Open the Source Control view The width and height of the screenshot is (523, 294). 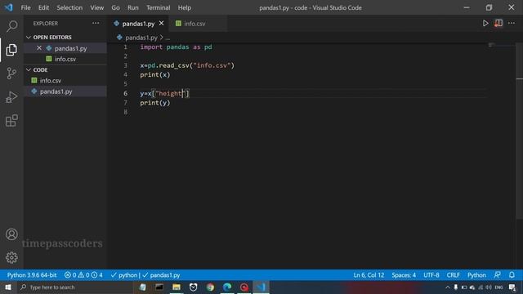tap(11, 73)
